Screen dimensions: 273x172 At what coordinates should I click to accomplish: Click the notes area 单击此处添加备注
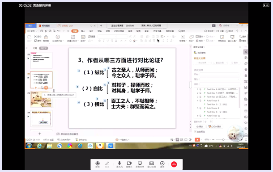[x=69, y=134]
